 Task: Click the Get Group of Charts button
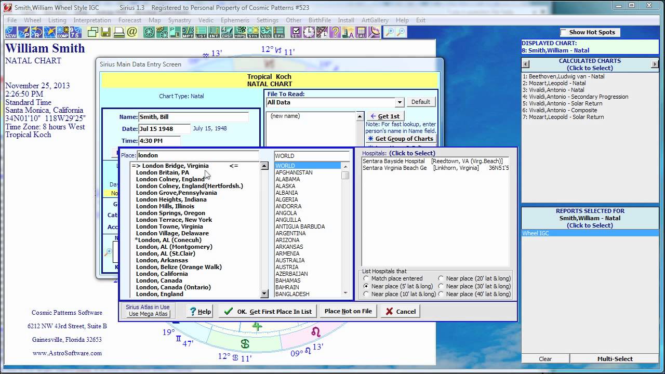pos(401,139)
